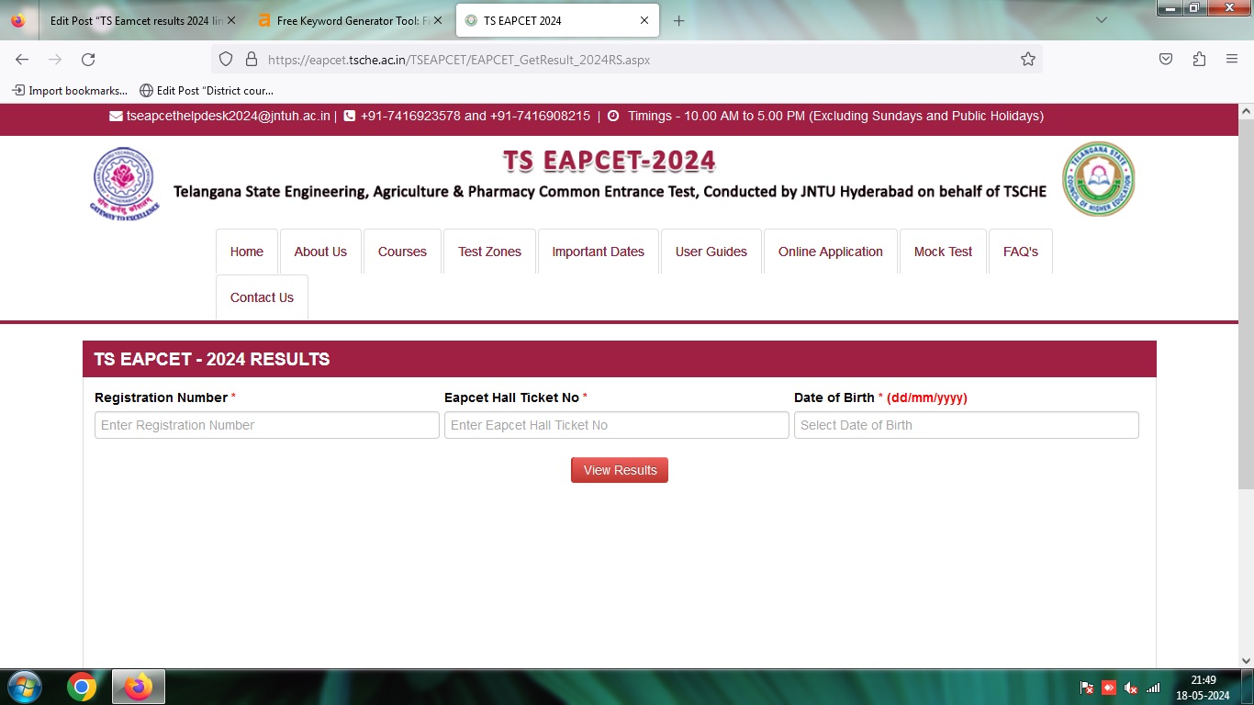Open the Extensions puzzle icon
The height and width of the screenshot is (705, 1254).
pos(1199,59)
